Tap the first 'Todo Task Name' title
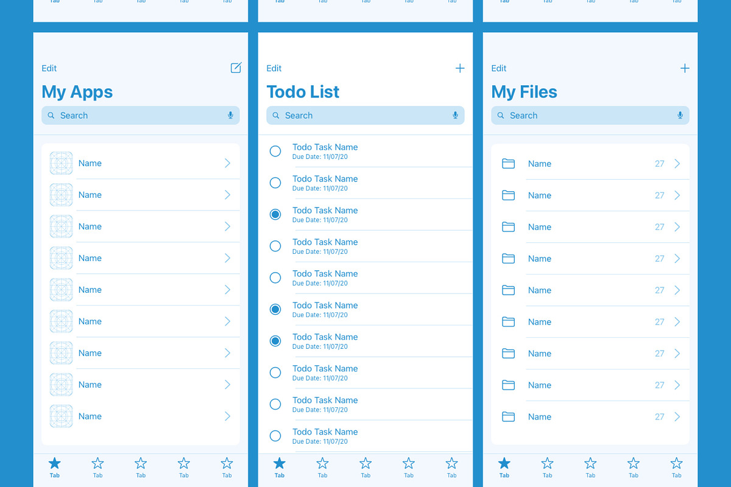This screenshot has width=731, height=487. (325, 147)
